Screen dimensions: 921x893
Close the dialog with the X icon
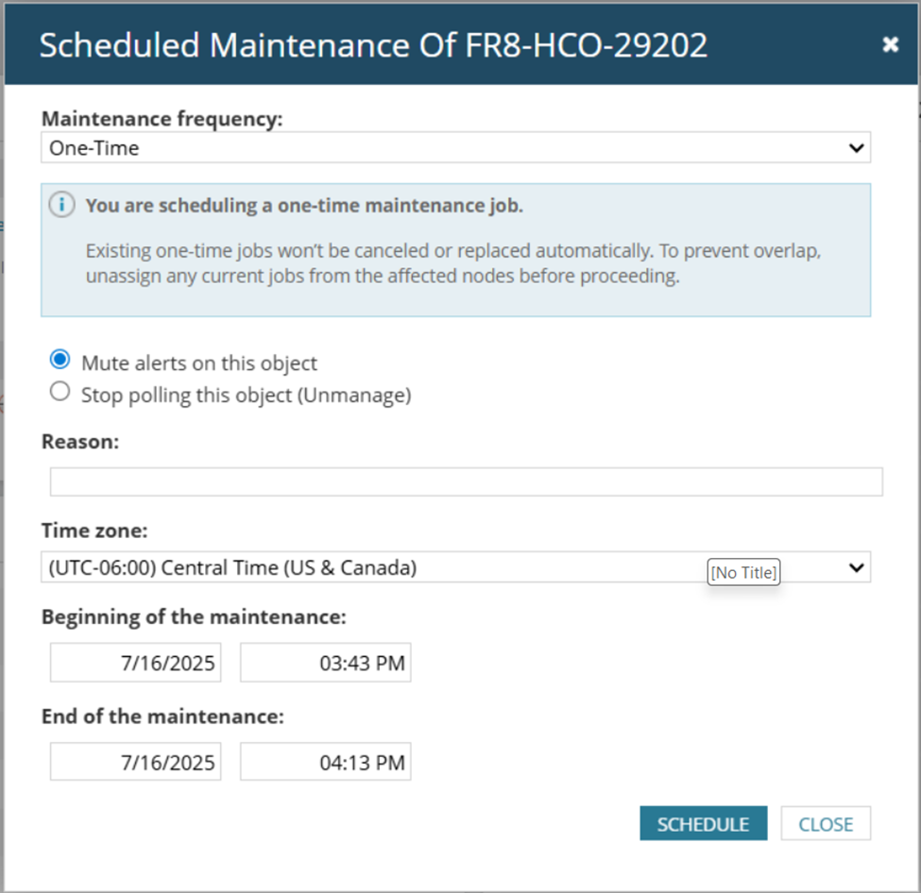(890, 44)
